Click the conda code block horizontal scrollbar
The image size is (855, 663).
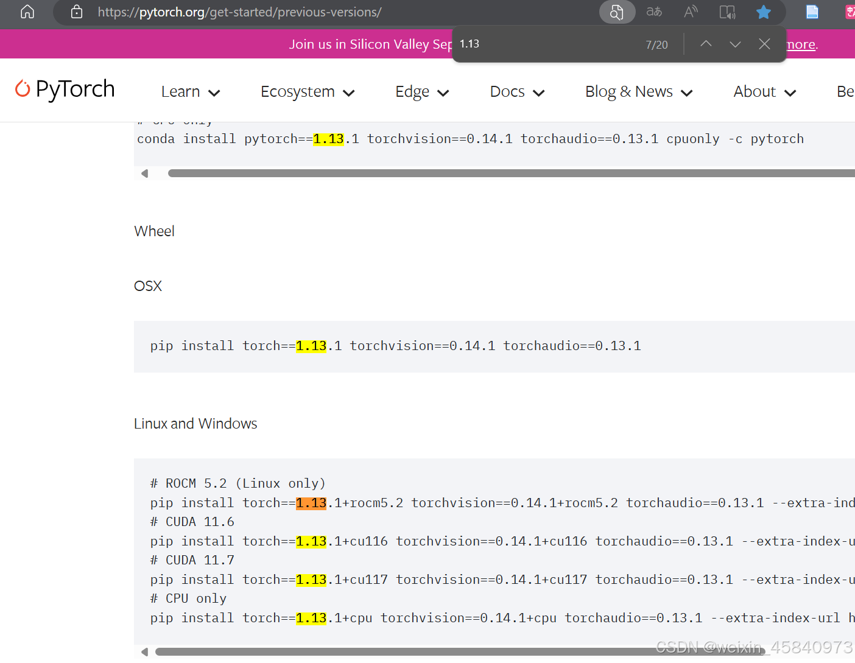(512, 174)
